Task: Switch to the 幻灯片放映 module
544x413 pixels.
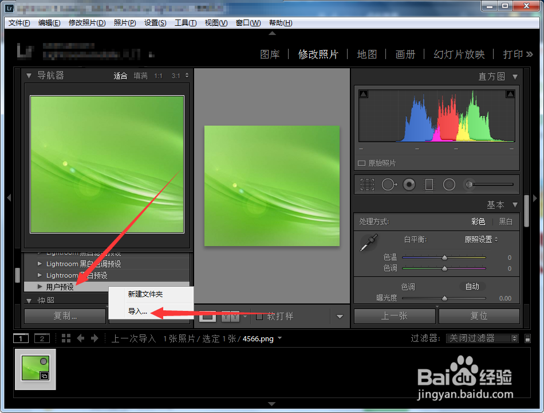Action: click(x=459, y=54)
